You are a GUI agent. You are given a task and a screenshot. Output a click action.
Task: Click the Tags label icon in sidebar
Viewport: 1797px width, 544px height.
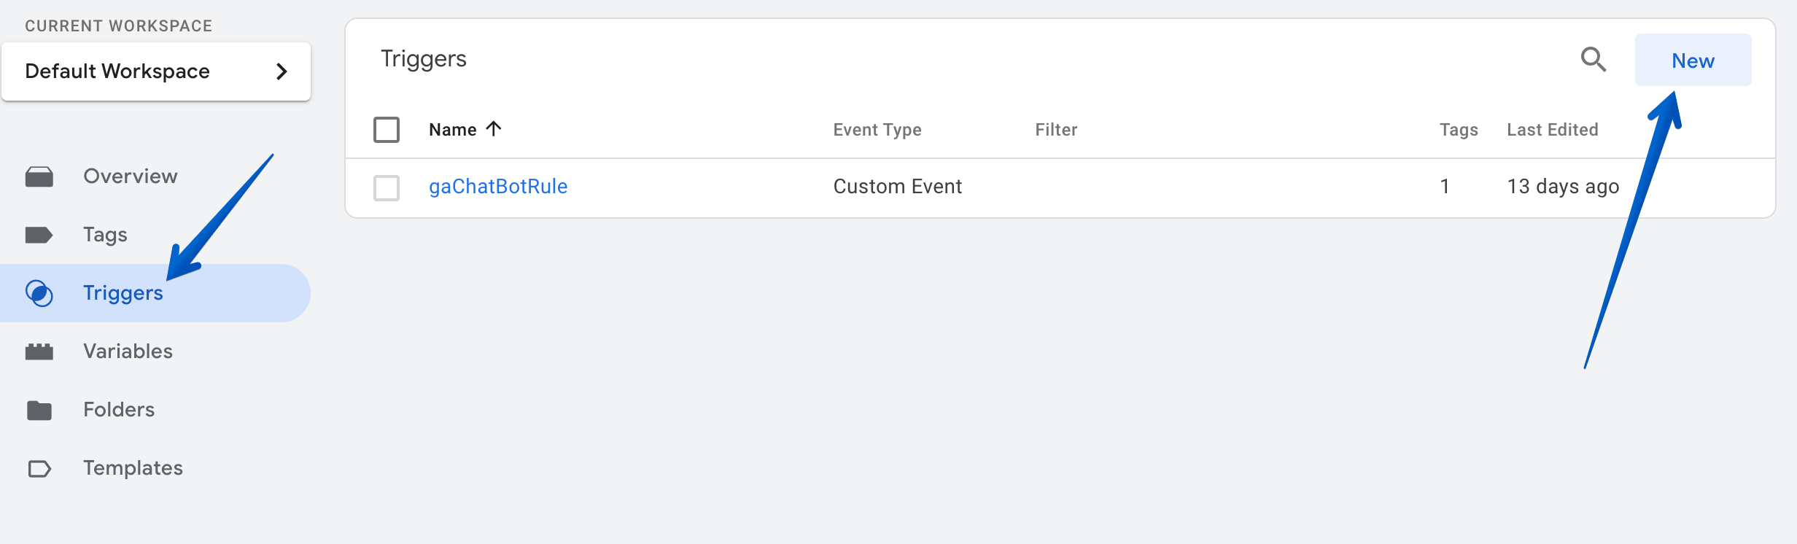coord(39,235)
